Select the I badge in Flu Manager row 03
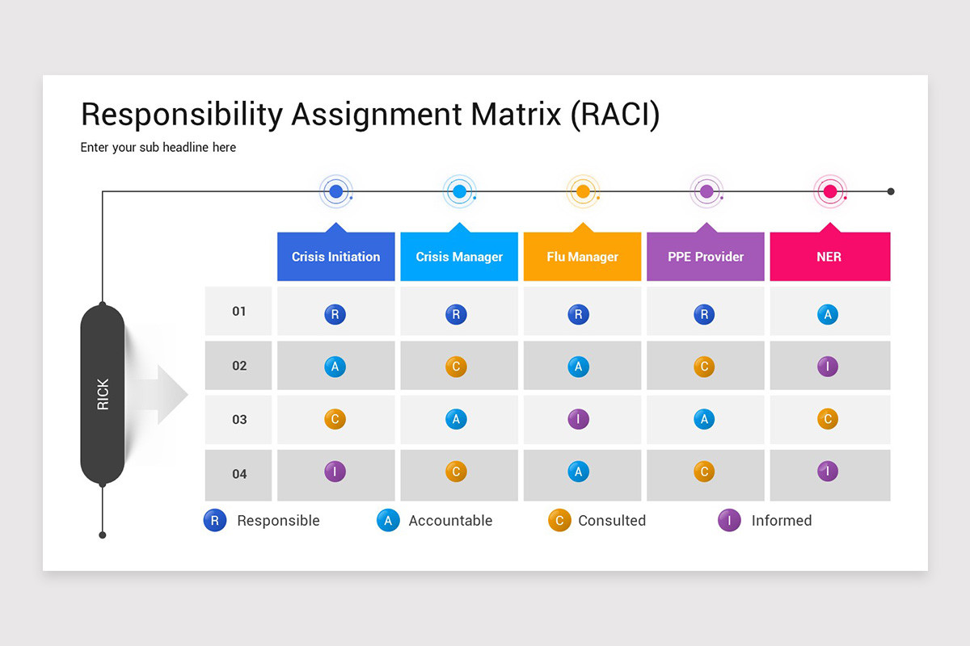970x646 pixels. [577, 419]
